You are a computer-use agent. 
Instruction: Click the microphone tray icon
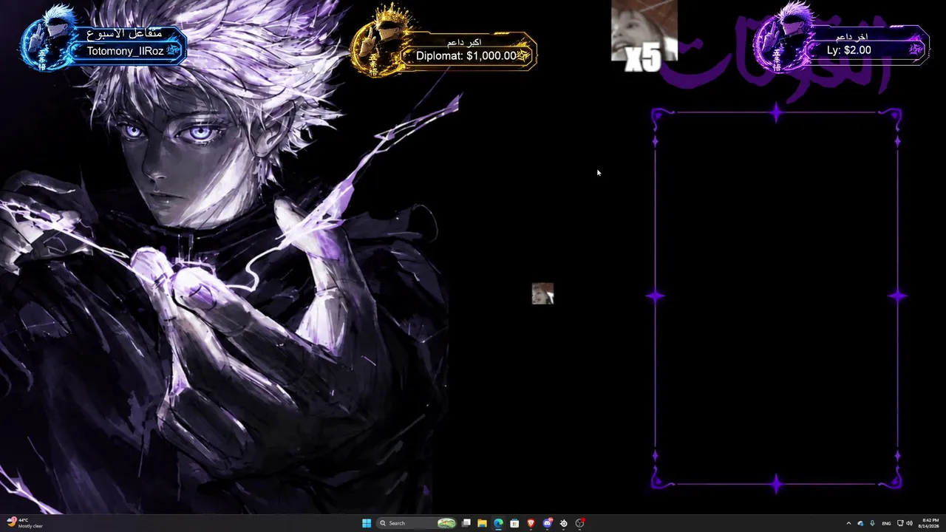tap(873, 523)
